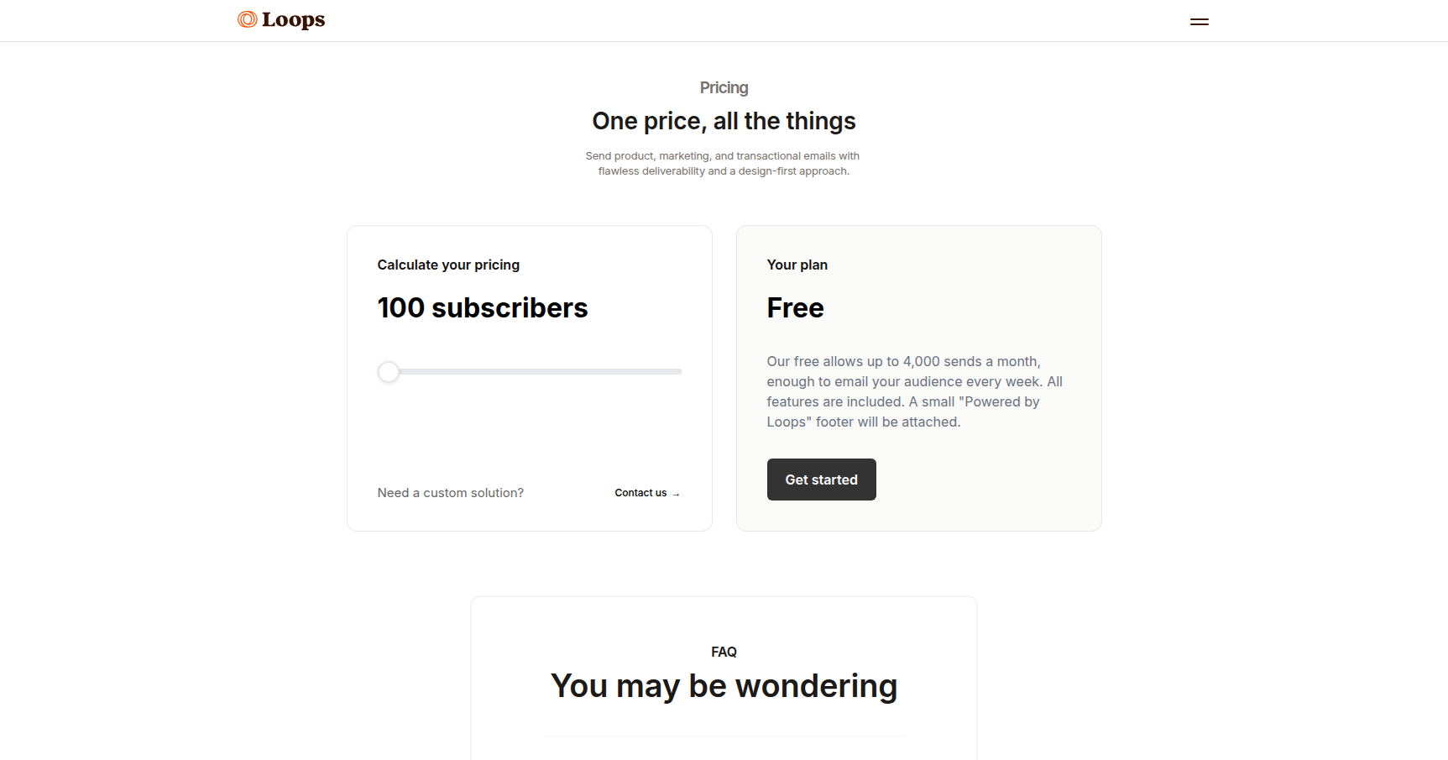
Task: Click 'Need a custom solution?' text
Action: (450, 493)
